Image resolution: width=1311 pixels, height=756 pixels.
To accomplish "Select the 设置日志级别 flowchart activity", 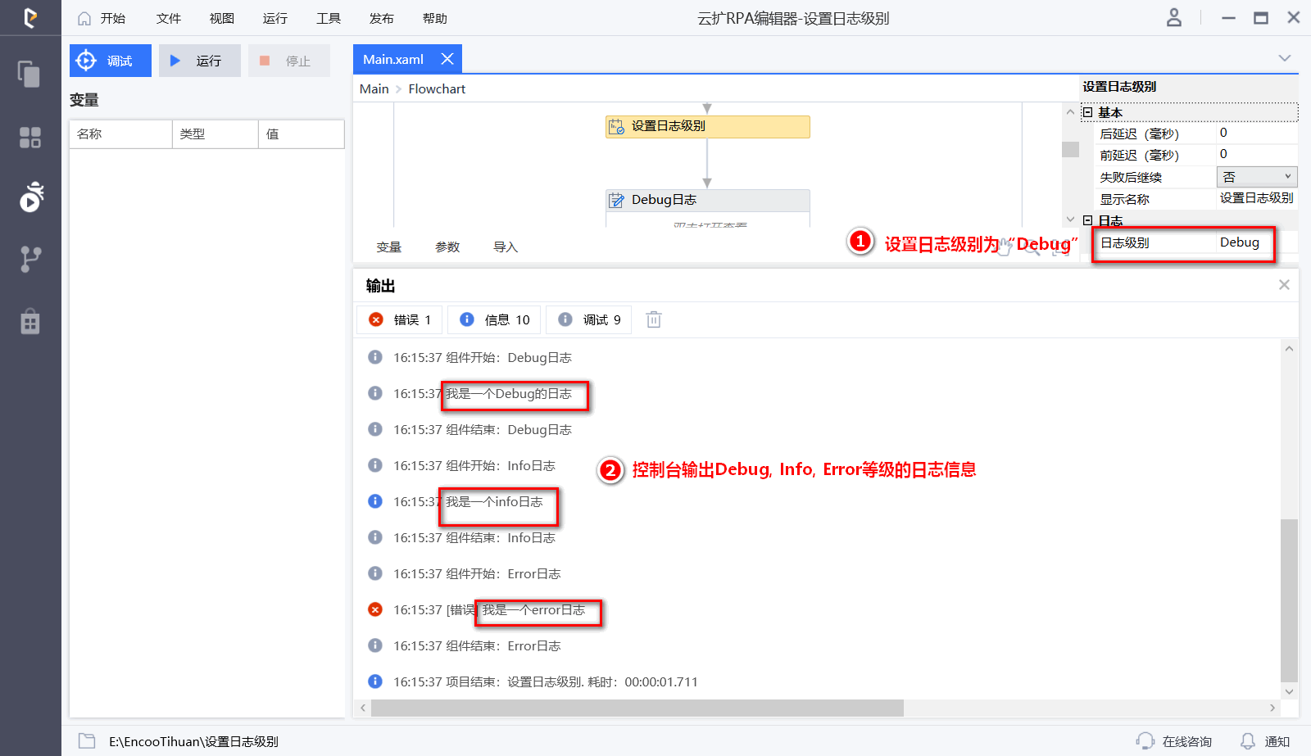I will point(708,126).
